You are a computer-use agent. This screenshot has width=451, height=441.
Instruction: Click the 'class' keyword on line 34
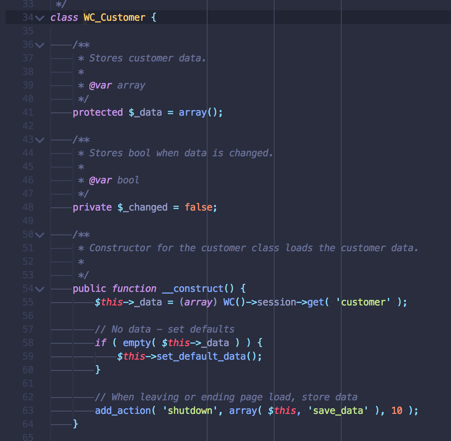pyautogui.click(x=64, y=18)
